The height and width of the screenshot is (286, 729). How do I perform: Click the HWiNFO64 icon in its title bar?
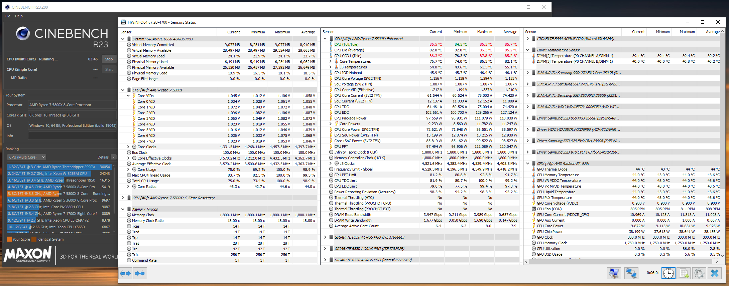click(x=123, y=22)
